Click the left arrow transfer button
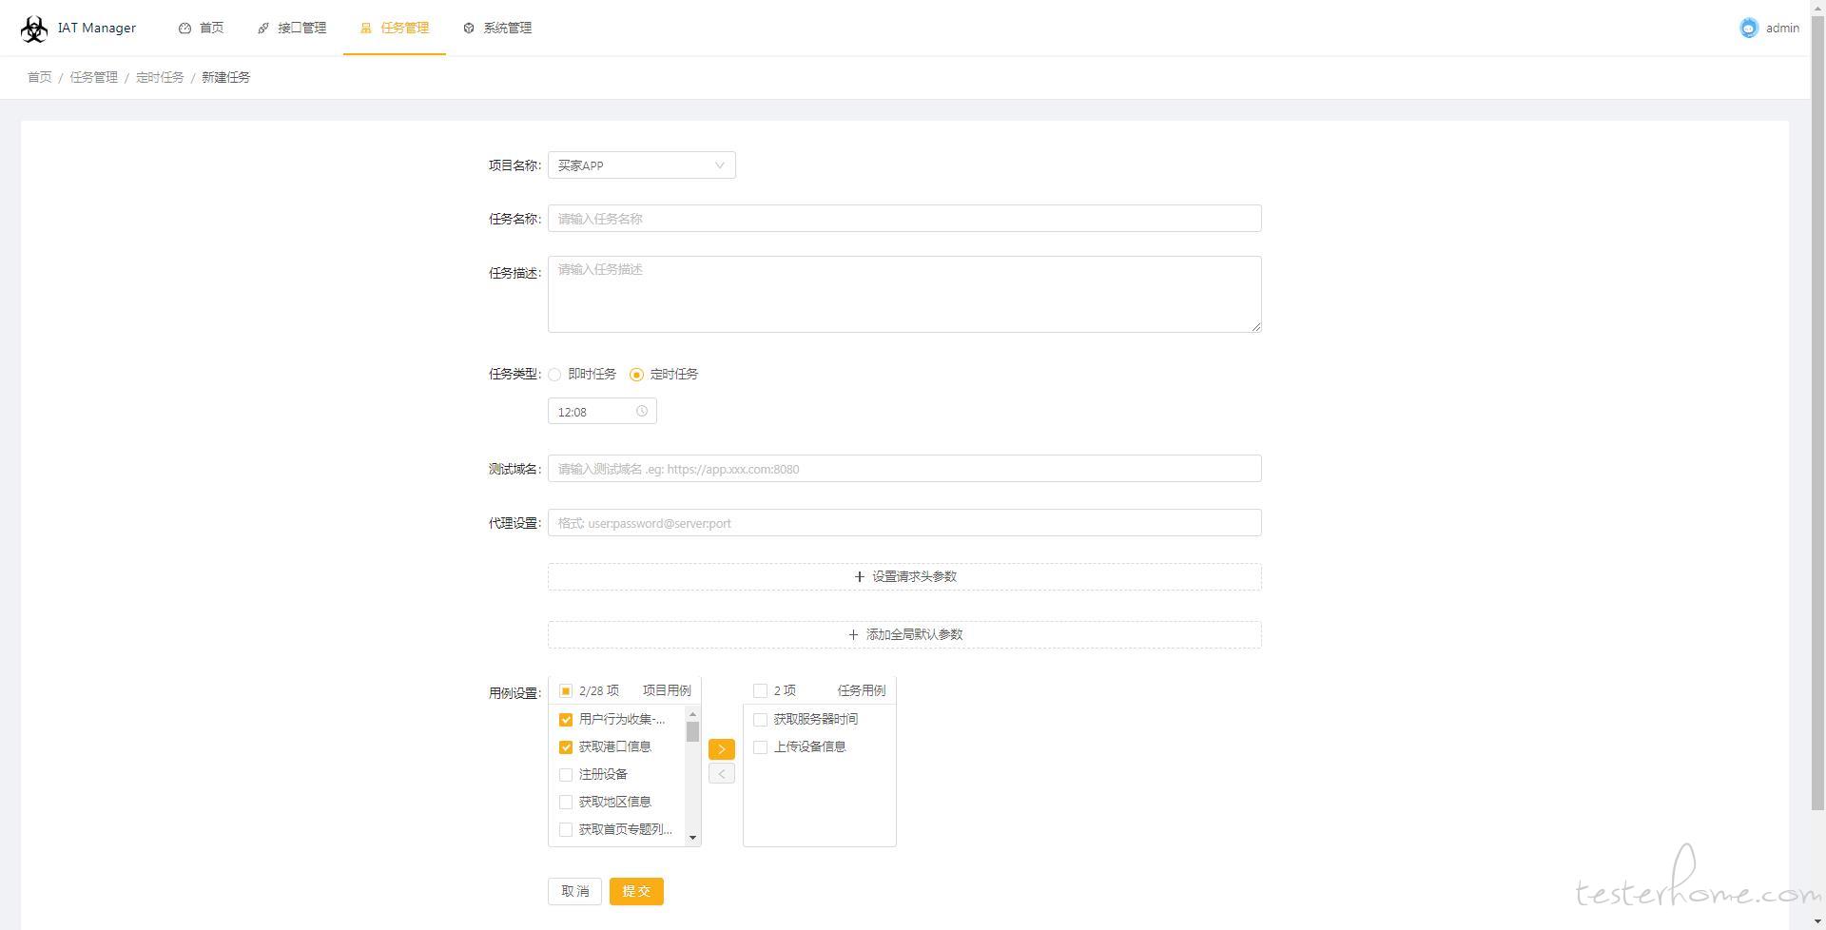The width and height of the screenshot is (1826, 930). (x=721, y=774)
